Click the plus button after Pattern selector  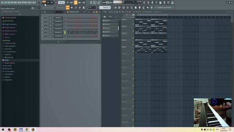(112, 7)
